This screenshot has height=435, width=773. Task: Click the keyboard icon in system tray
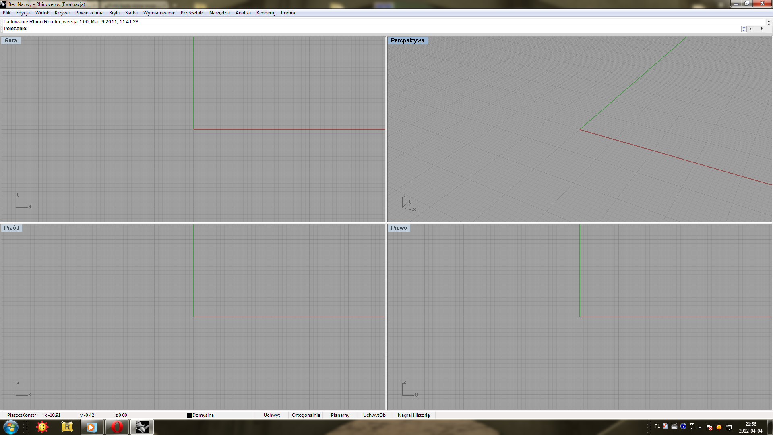tap(674, 426)
